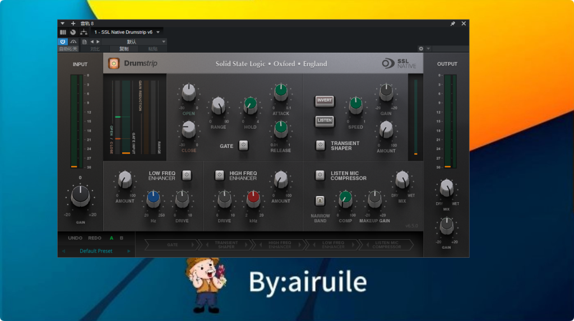Click the green COMP knob
The height and width of the screenshot is (321, 574).
click(345, 199)
